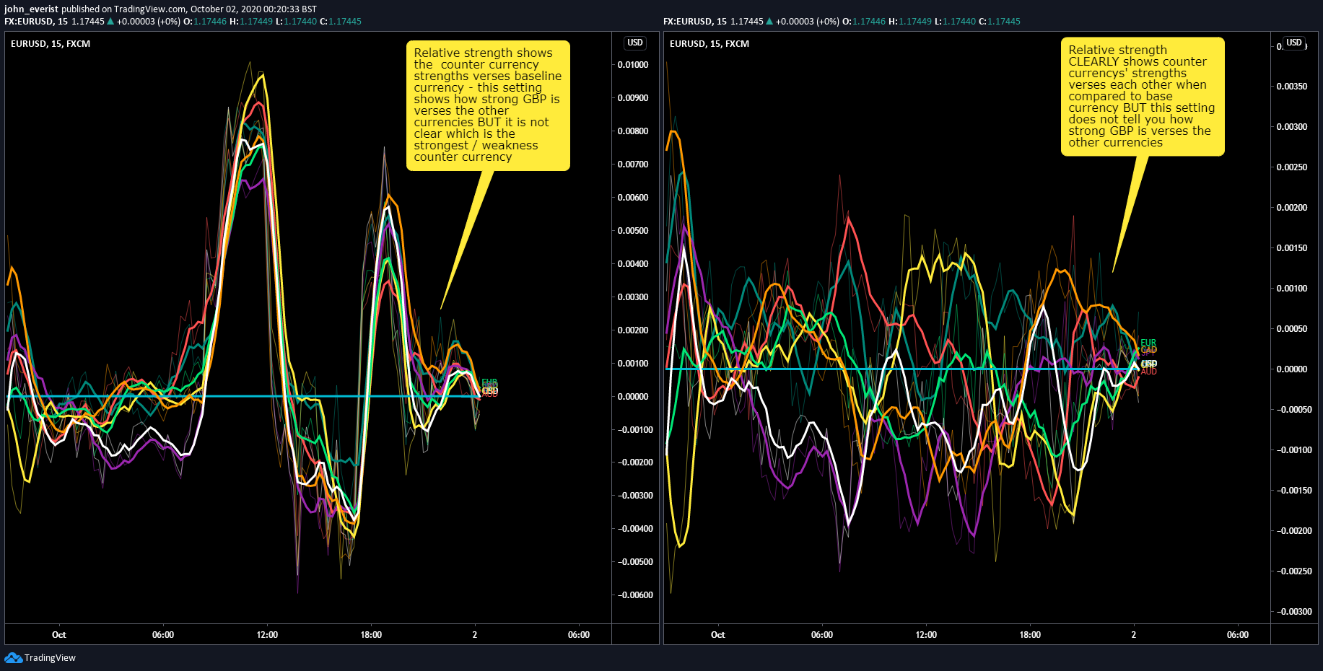Viewport: 1323px width, 671px height.
Task: Click the TradingView logo at the bottom
Action: pos(40,657)
